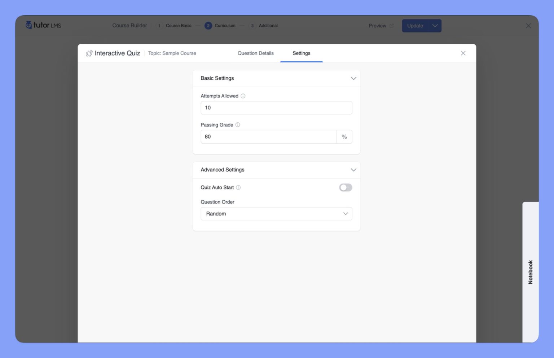Open the Question Order dropdown

276,214
